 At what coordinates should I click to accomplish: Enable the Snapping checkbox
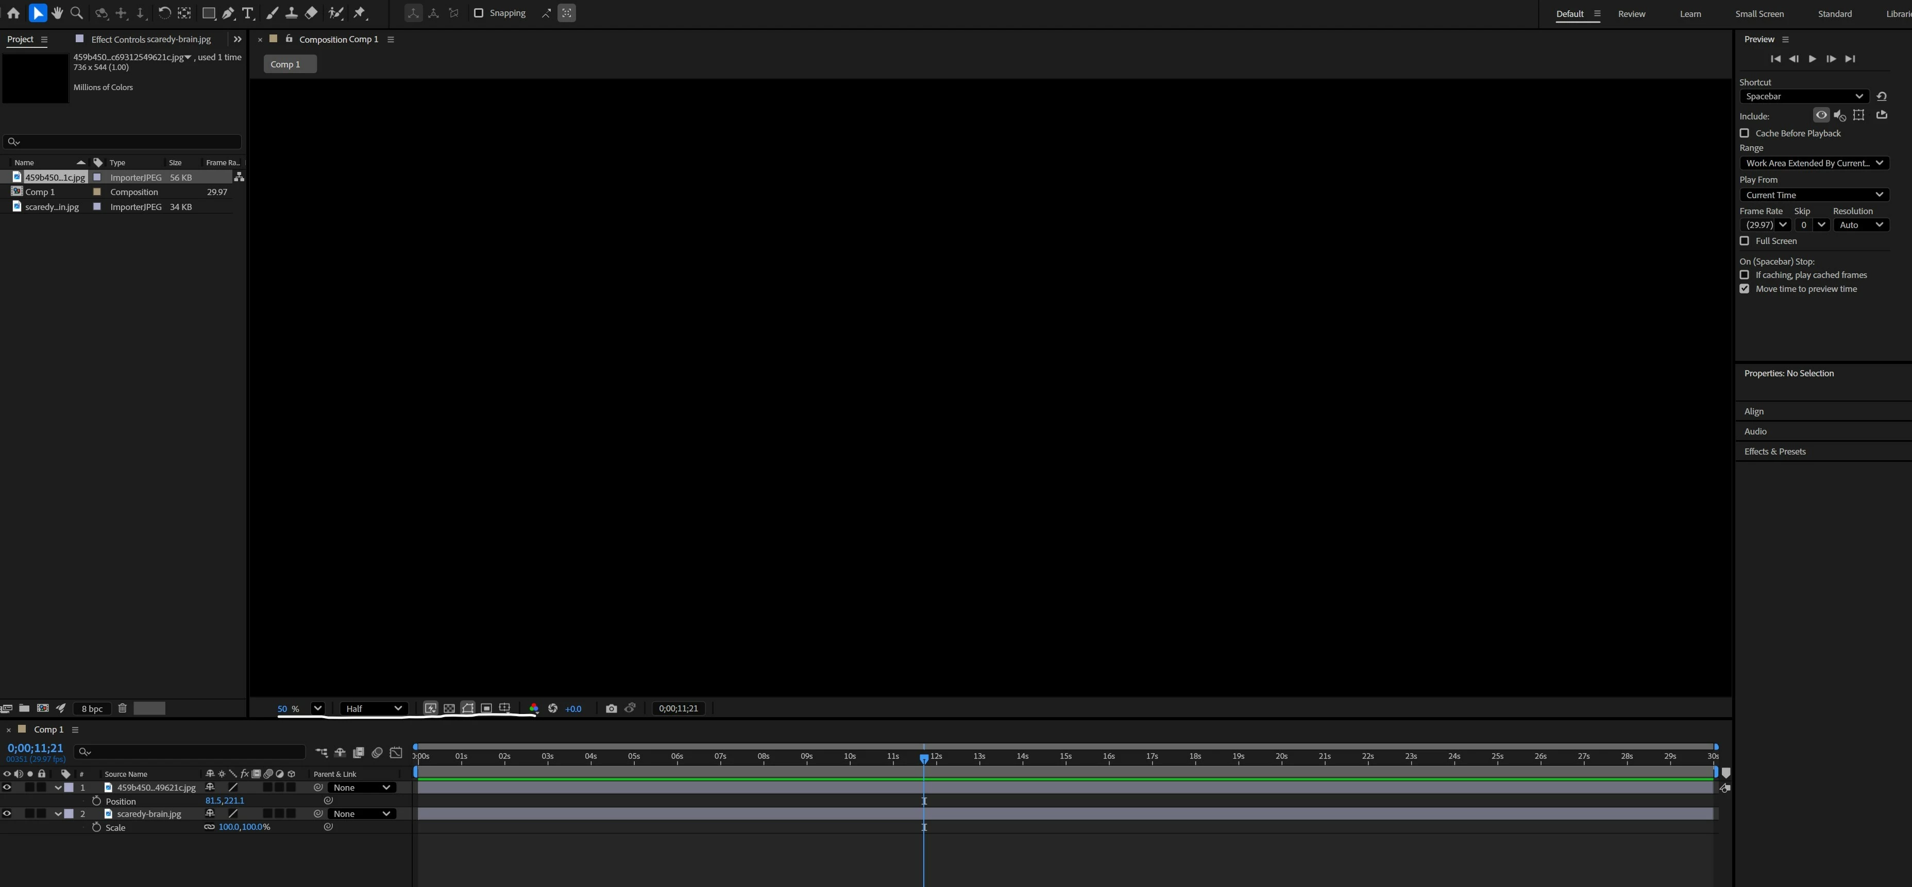(x=479, y=12)
